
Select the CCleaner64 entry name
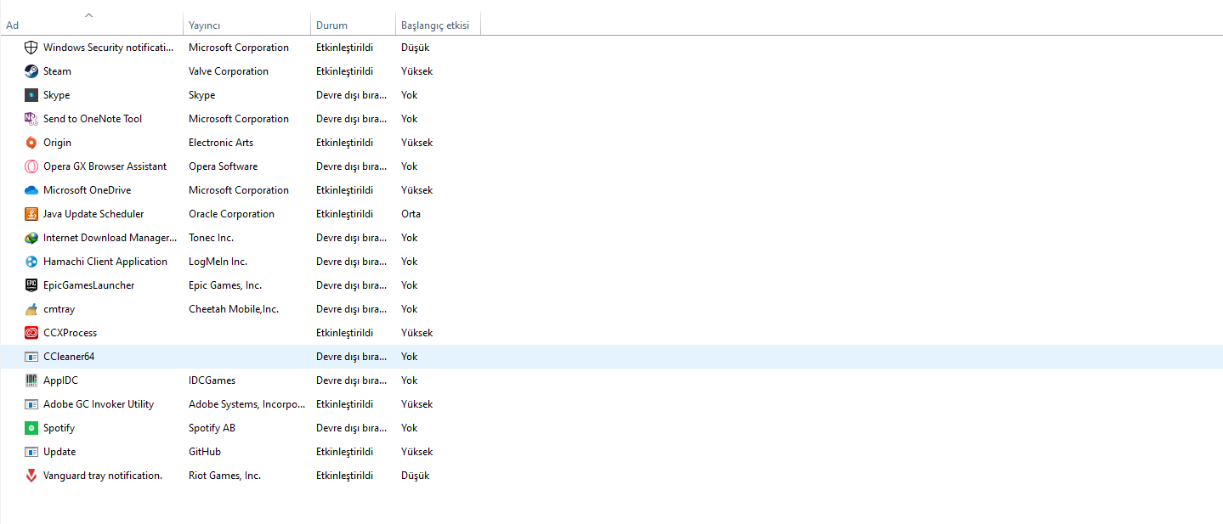[69, 357]
